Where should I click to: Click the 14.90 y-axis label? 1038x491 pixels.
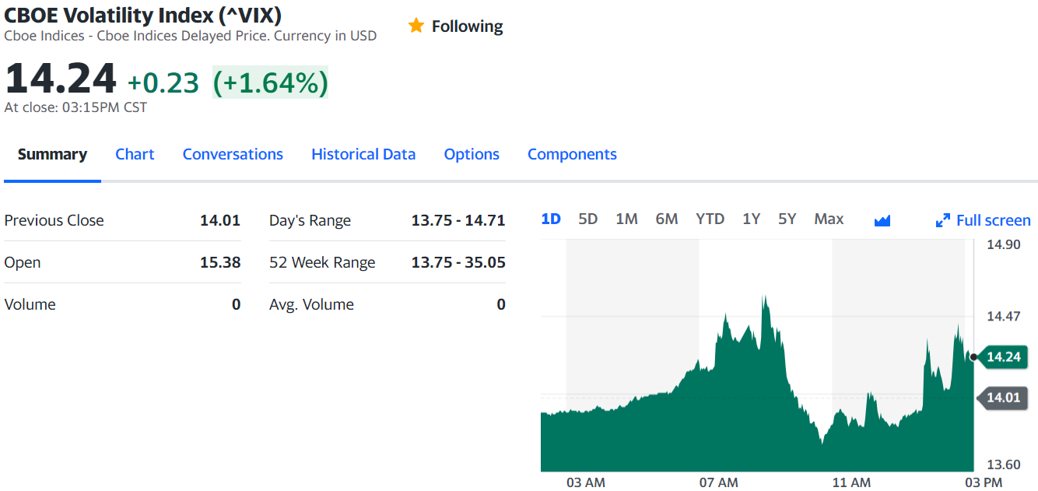pos(1004,244)
